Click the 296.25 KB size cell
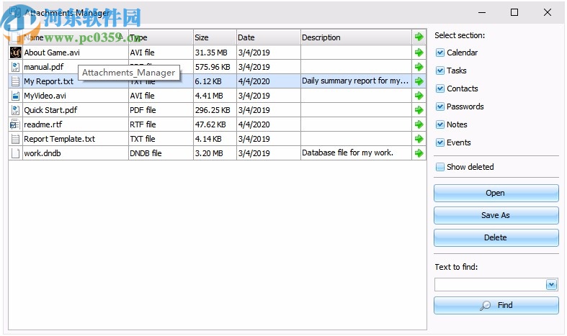The width and height of the screenshot is (567, 336). point(215,110)
